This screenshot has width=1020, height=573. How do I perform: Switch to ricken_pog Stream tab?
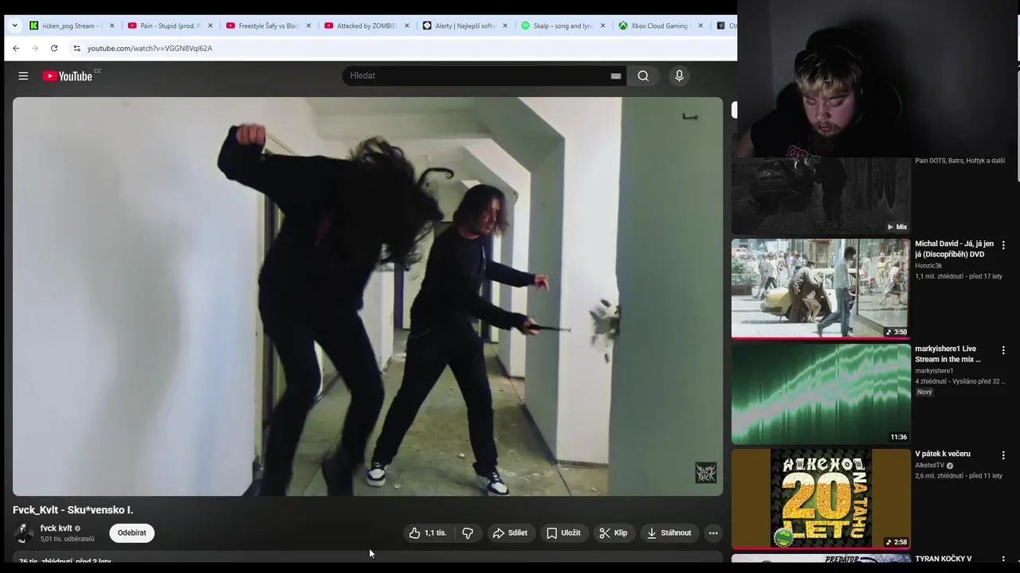tap(72, 25)
